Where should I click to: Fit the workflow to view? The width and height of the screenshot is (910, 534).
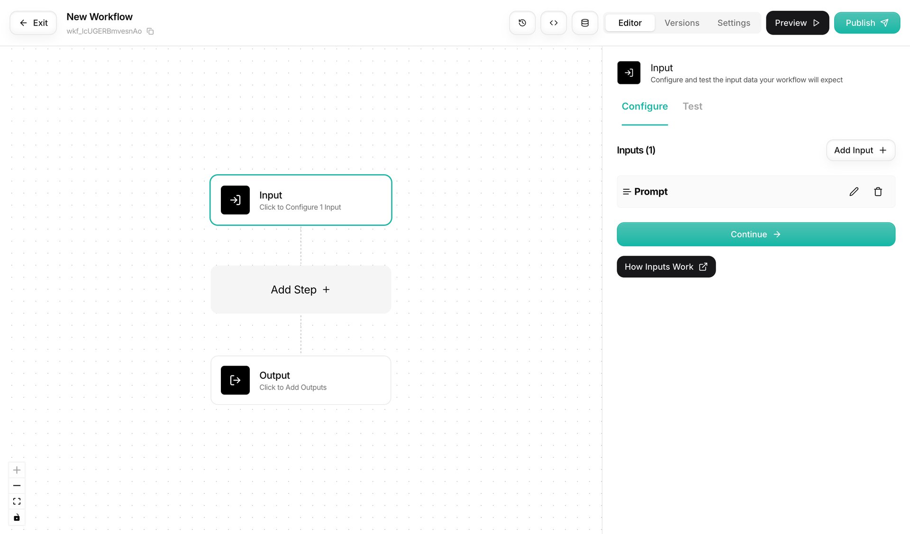17,501
